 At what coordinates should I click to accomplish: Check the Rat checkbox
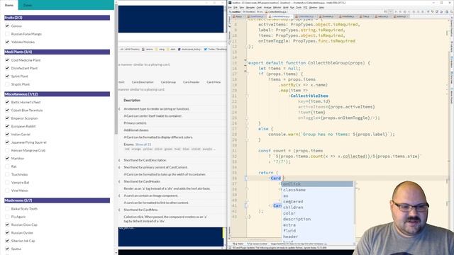click(7, 166)
